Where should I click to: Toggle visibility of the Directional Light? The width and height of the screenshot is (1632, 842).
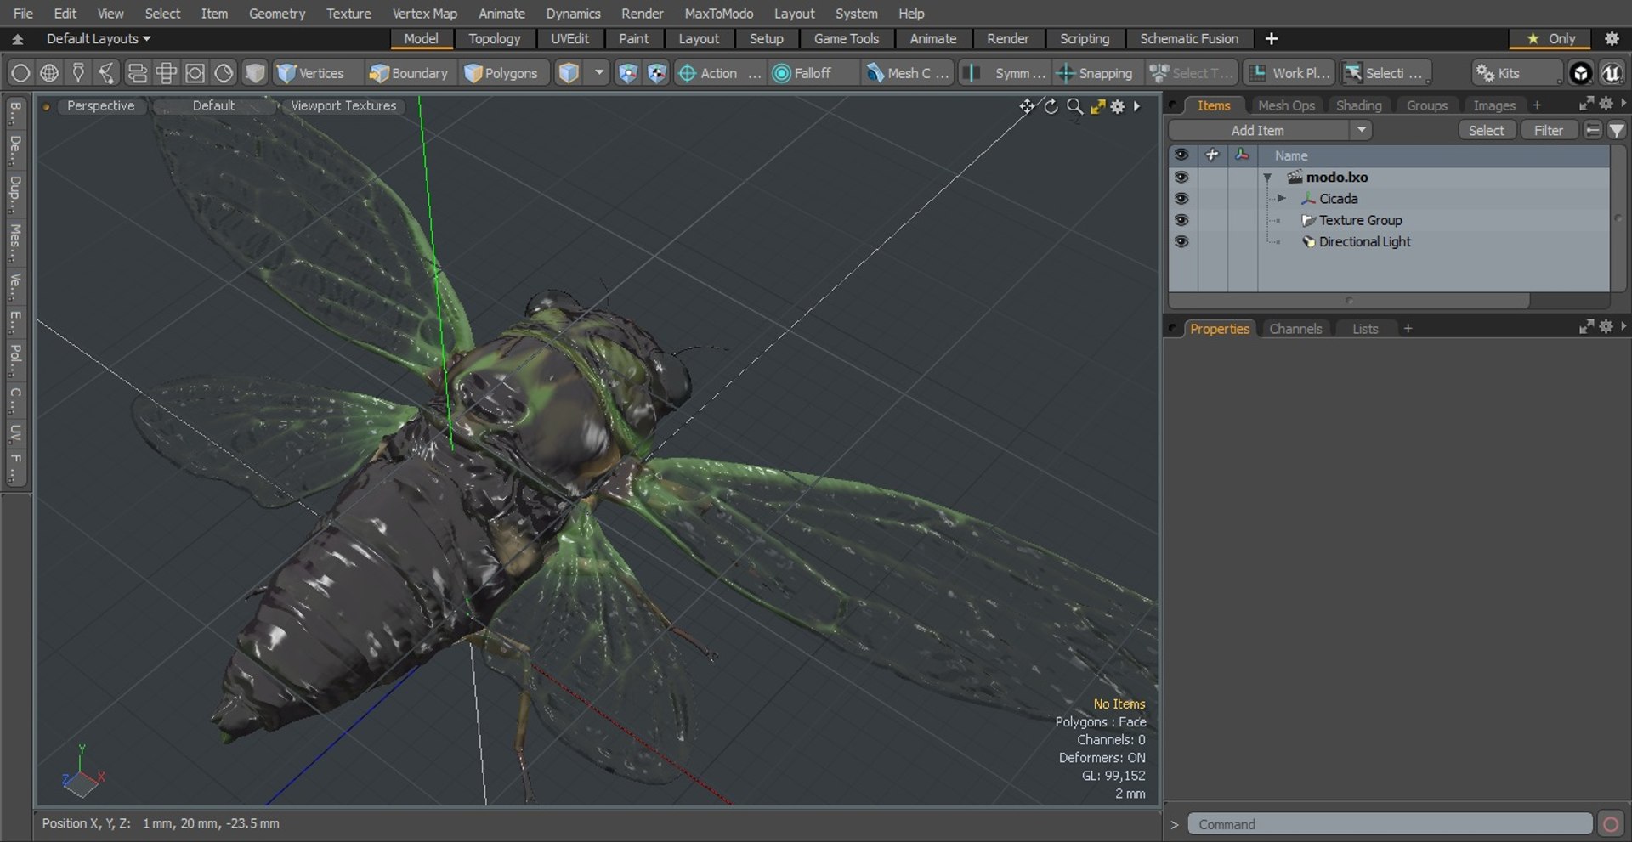point(1181,241)
